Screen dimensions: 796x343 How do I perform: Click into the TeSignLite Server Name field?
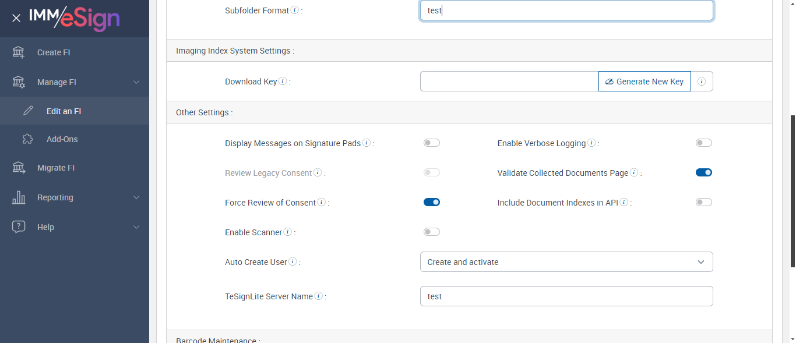click(566, 296)
